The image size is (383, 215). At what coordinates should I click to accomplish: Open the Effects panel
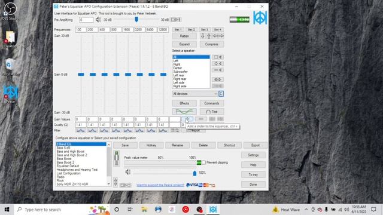[x=184, y=103]
